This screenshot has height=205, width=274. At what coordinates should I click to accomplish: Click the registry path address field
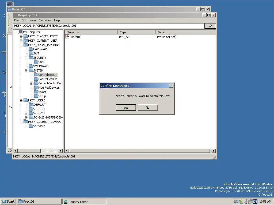(x=109, y=26)
